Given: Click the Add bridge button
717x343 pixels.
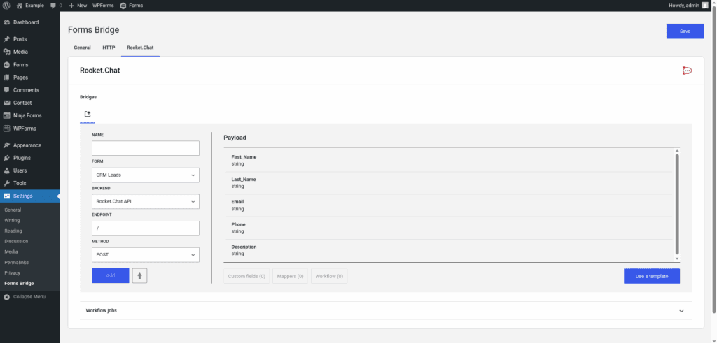Looking at the screenshot, I should point(110,275).
